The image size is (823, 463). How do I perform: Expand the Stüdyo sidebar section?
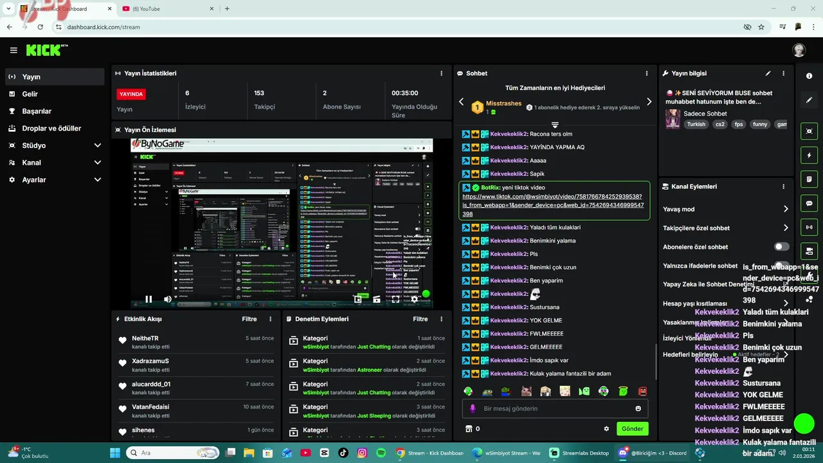click(98, 145)
